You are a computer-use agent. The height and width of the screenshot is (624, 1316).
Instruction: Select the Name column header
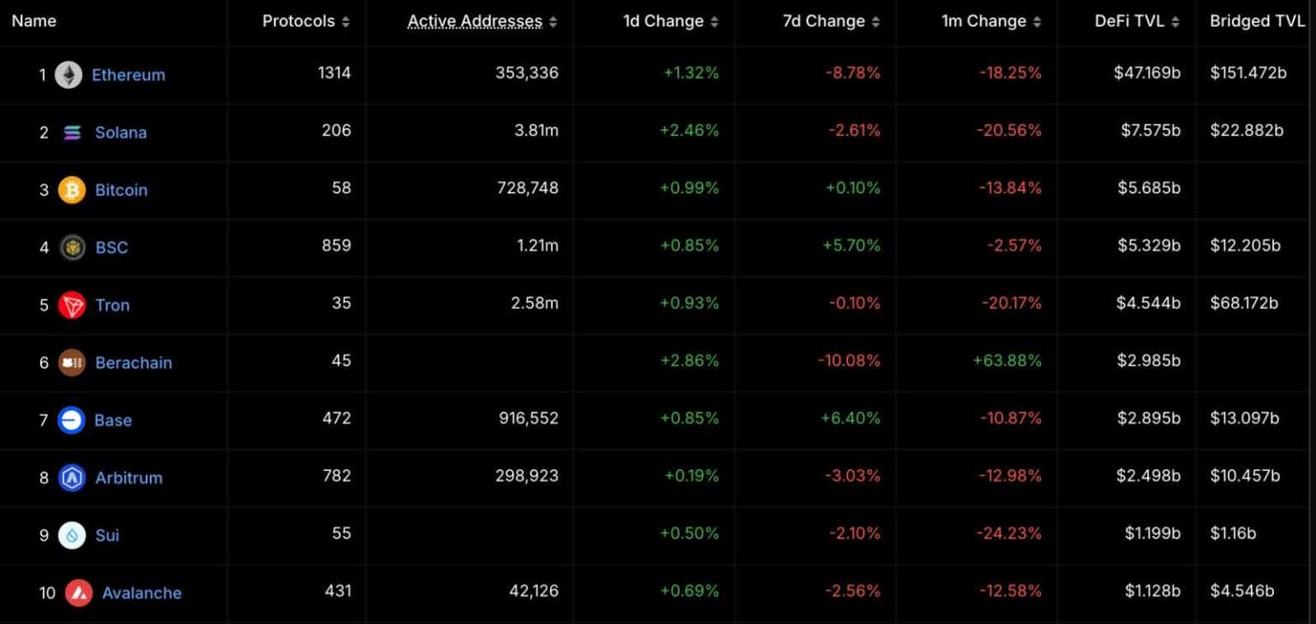pos(33,21)
